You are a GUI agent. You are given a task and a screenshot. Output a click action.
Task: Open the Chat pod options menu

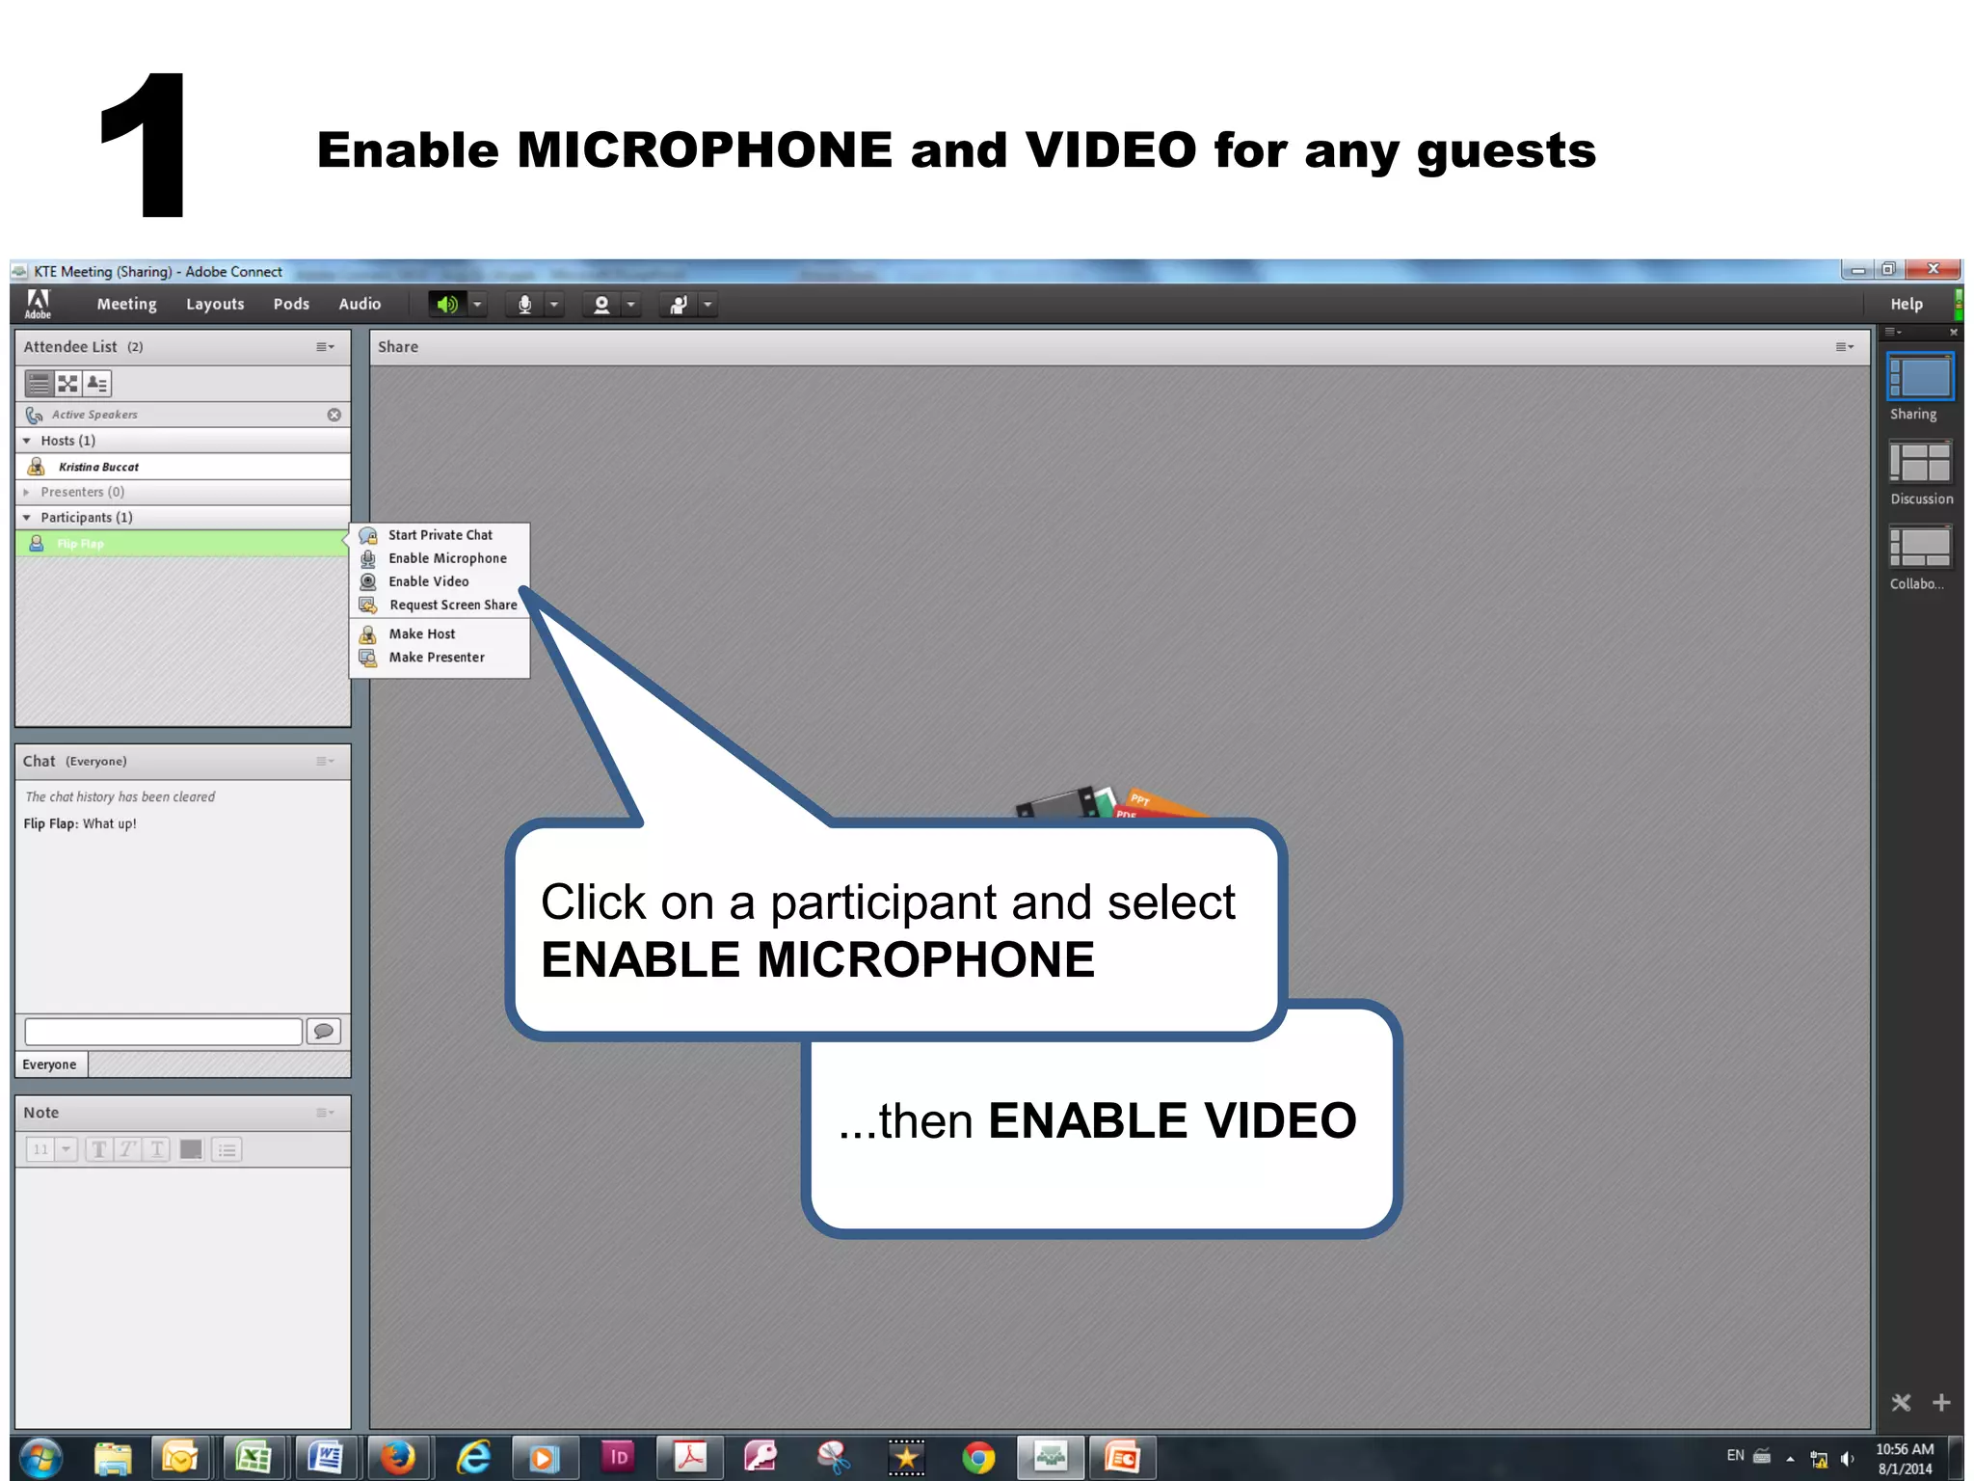325,762
